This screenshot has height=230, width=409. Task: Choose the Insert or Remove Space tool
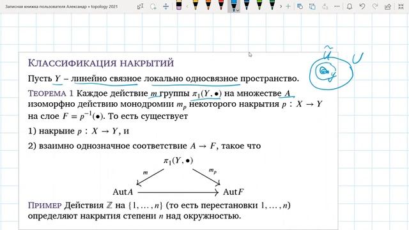coord(166,6)
